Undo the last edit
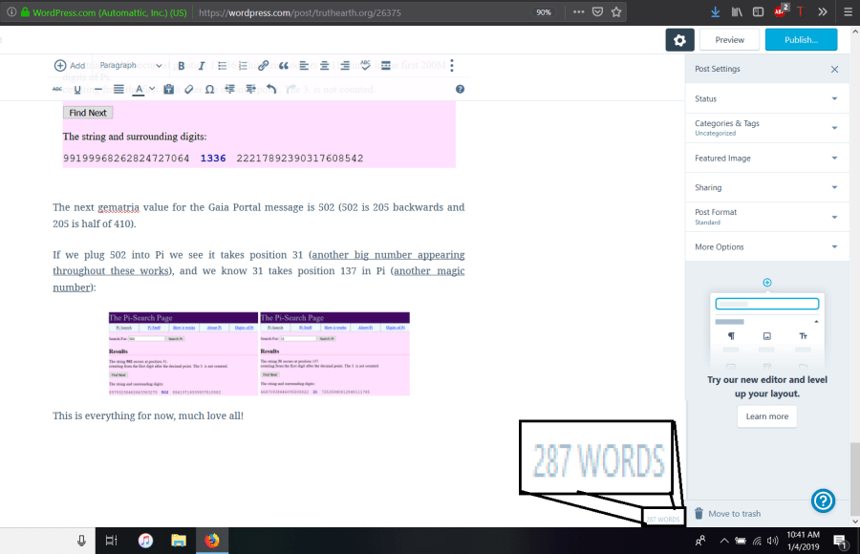860x554 pixels. [x=271, y=89]
